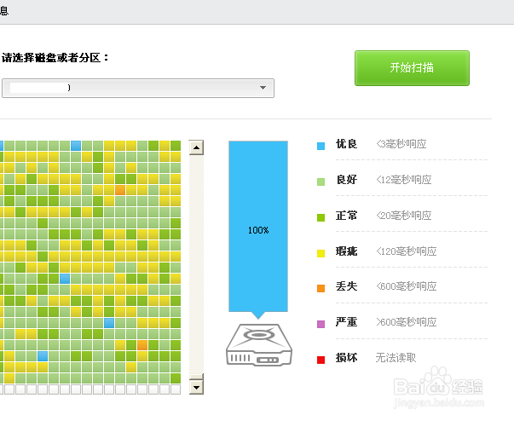Click the scan grid scrollbar up arrow
This screenshot has height=421, width=514.
tap(196, 147)
